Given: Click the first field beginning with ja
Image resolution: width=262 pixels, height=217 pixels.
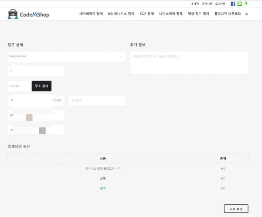Looking at the screenshot, I should tap(36, 115).
